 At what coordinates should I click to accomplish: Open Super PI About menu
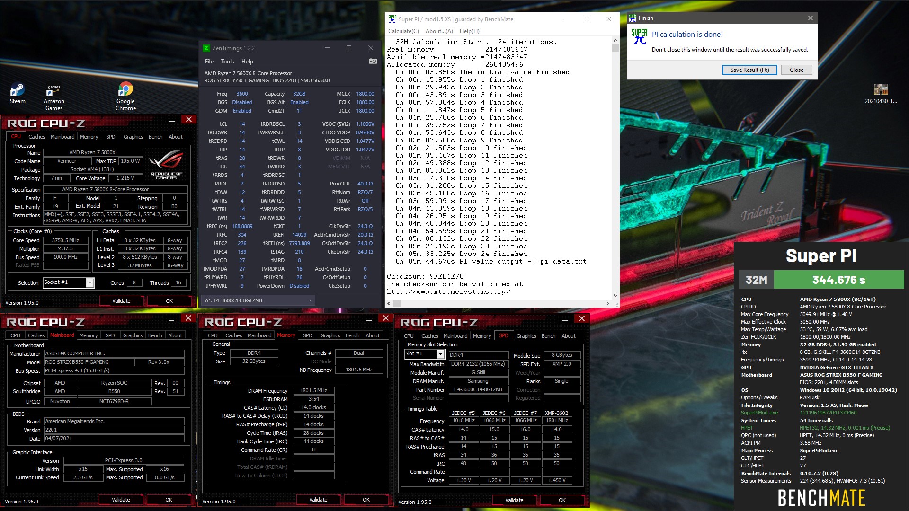(x=439, y=31)
